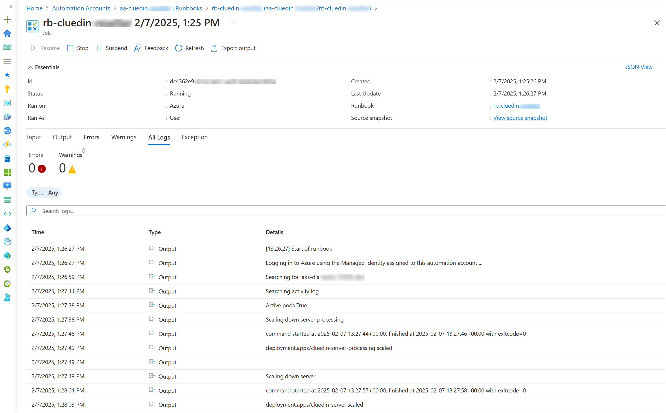
Task: Open the Monitor gauge icon
Action: pyautogui.click(x=7, y=242)
